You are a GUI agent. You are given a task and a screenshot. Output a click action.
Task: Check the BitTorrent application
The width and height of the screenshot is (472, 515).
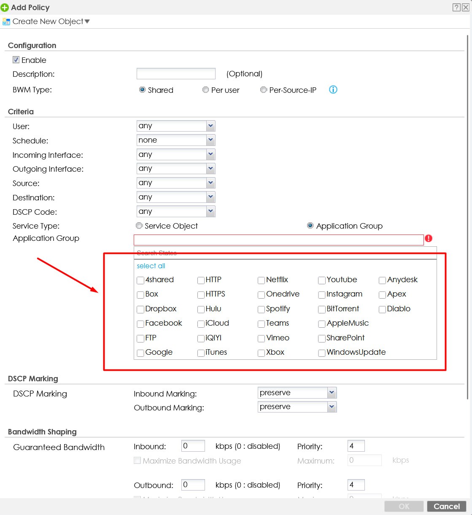click(321, 310)
